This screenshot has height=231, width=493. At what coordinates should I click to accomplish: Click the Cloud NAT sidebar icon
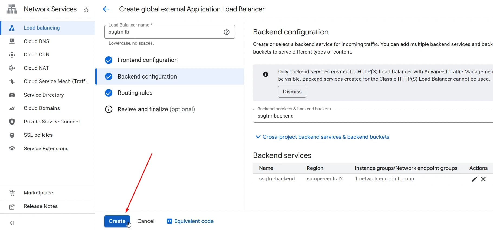[12, 68]
